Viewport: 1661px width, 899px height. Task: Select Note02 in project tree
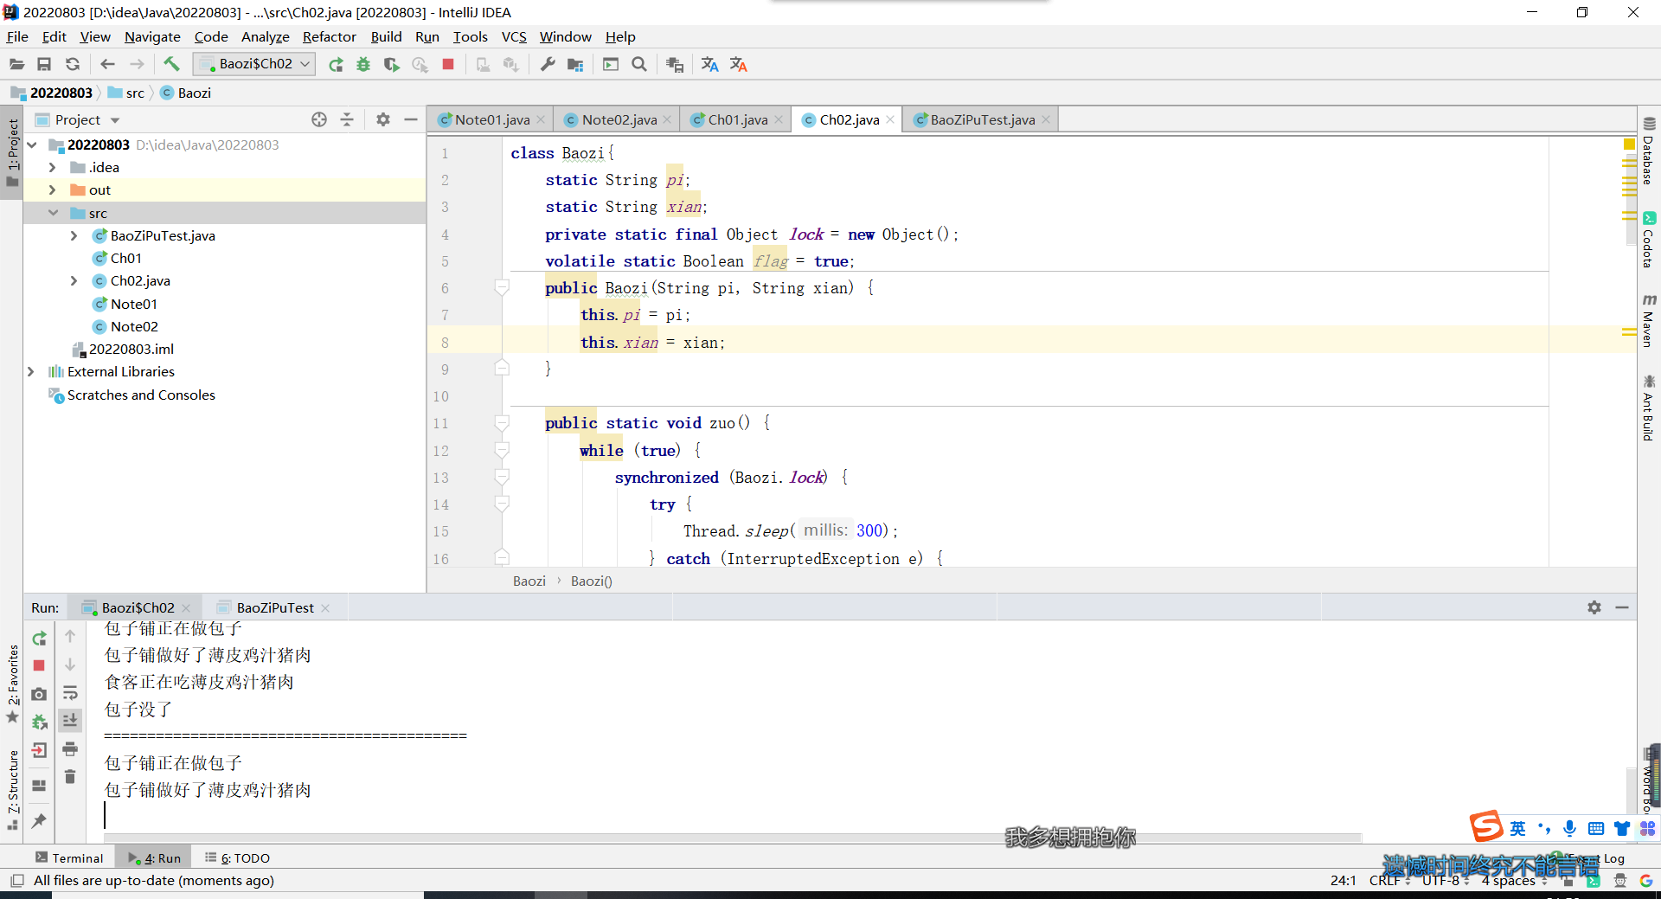click(134, 326)
